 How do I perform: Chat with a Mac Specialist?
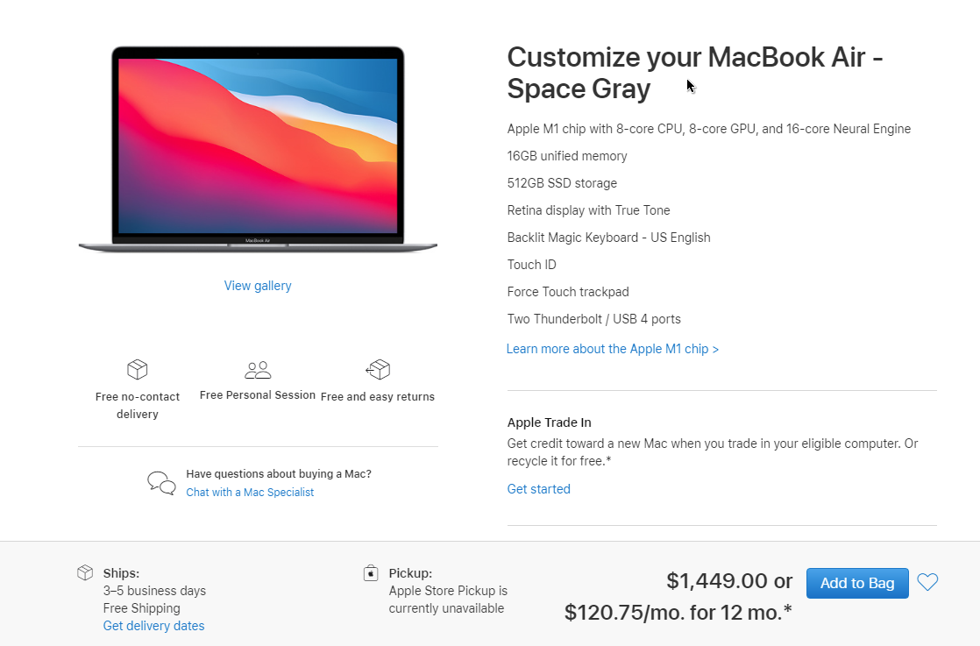(250, 493)
